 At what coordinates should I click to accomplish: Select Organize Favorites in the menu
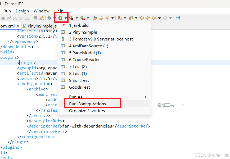(x=88, y=111)
